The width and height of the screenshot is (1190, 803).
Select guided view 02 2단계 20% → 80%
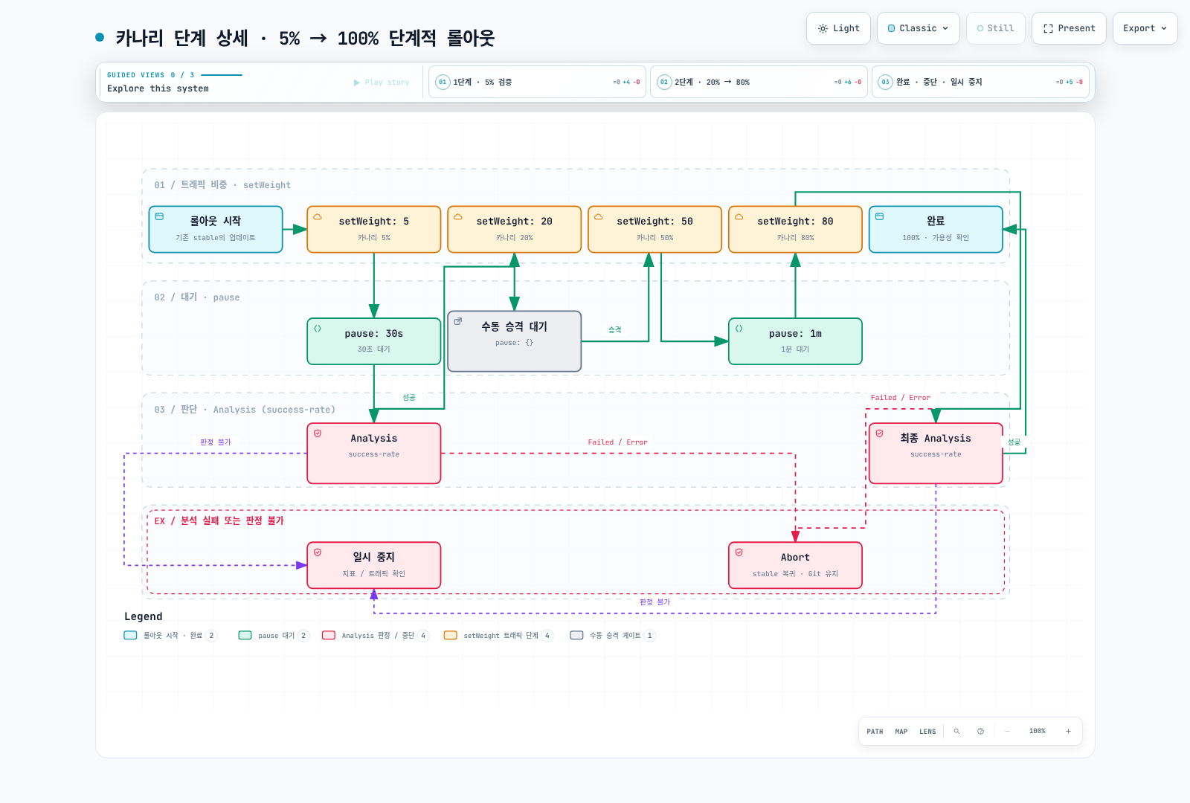point(759,82)
